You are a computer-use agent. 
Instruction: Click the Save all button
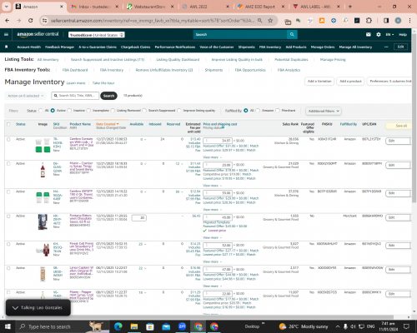[x=399, y=126]
